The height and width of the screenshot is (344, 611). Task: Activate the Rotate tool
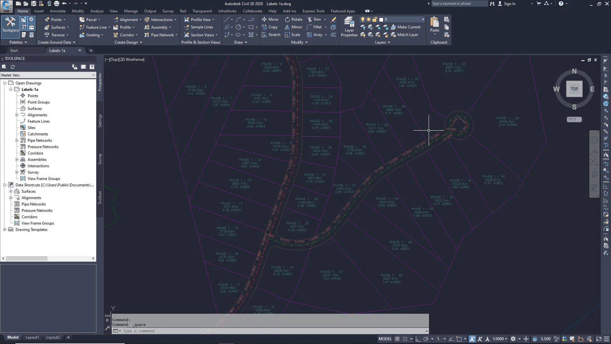click(x=293, y=19)
